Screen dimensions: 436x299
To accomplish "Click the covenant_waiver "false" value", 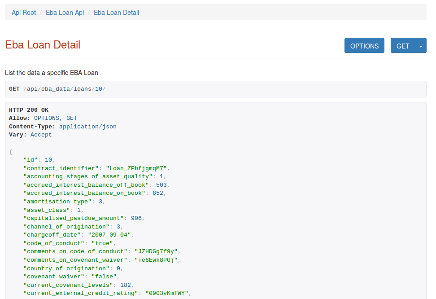I will point(105,277).
